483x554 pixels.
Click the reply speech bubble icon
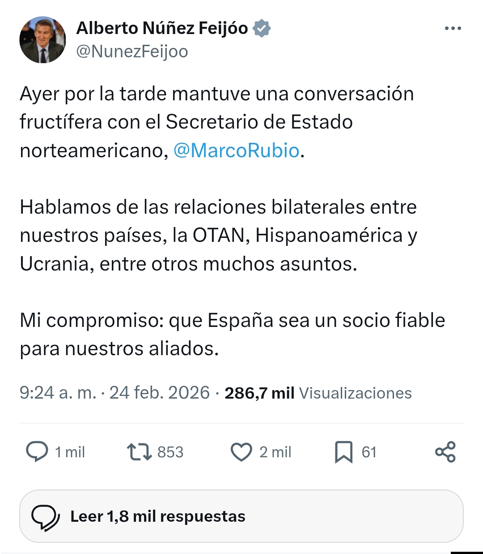point(37,451)
